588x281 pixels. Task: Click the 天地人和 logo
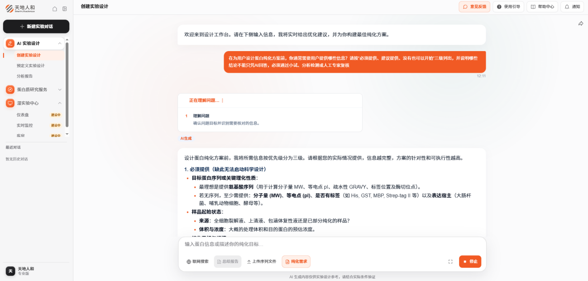(20, 9)
